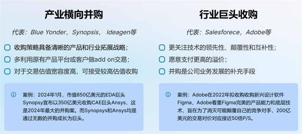Toggle the checkbox next to 对于交易估值宽容度高
302x134 pixels.
(x=7, y=72)
